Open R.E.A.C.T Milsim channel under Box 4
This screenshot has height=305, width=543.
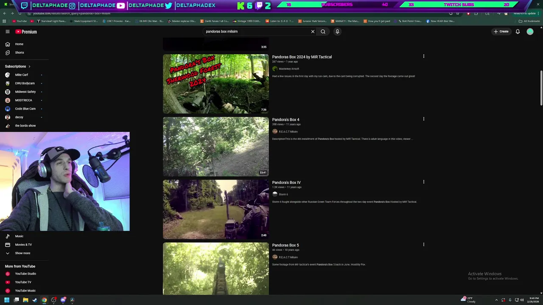[x=288, y=132]
